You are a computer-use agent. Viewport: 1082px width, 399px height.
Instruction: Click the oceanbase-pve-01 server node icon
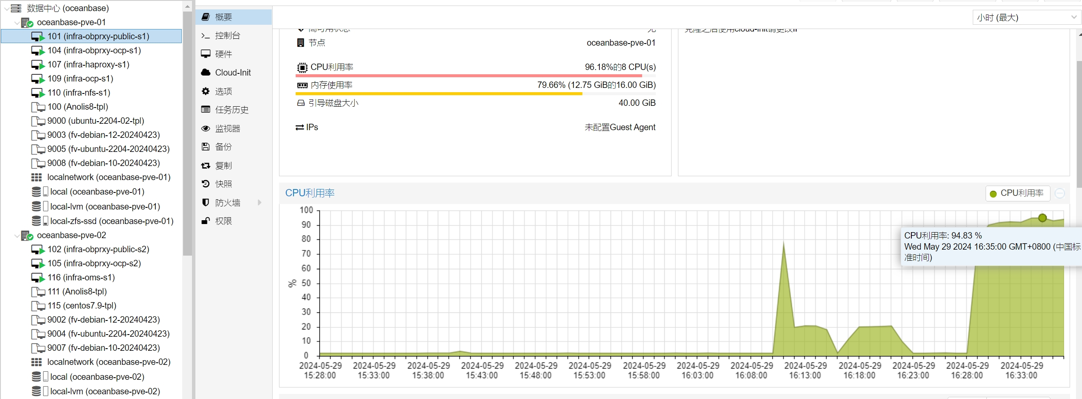27,23
